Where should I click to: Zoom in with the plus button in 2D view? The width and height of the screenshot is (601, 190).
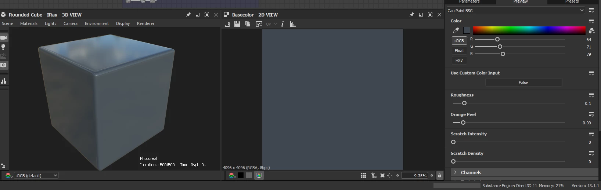432,175
